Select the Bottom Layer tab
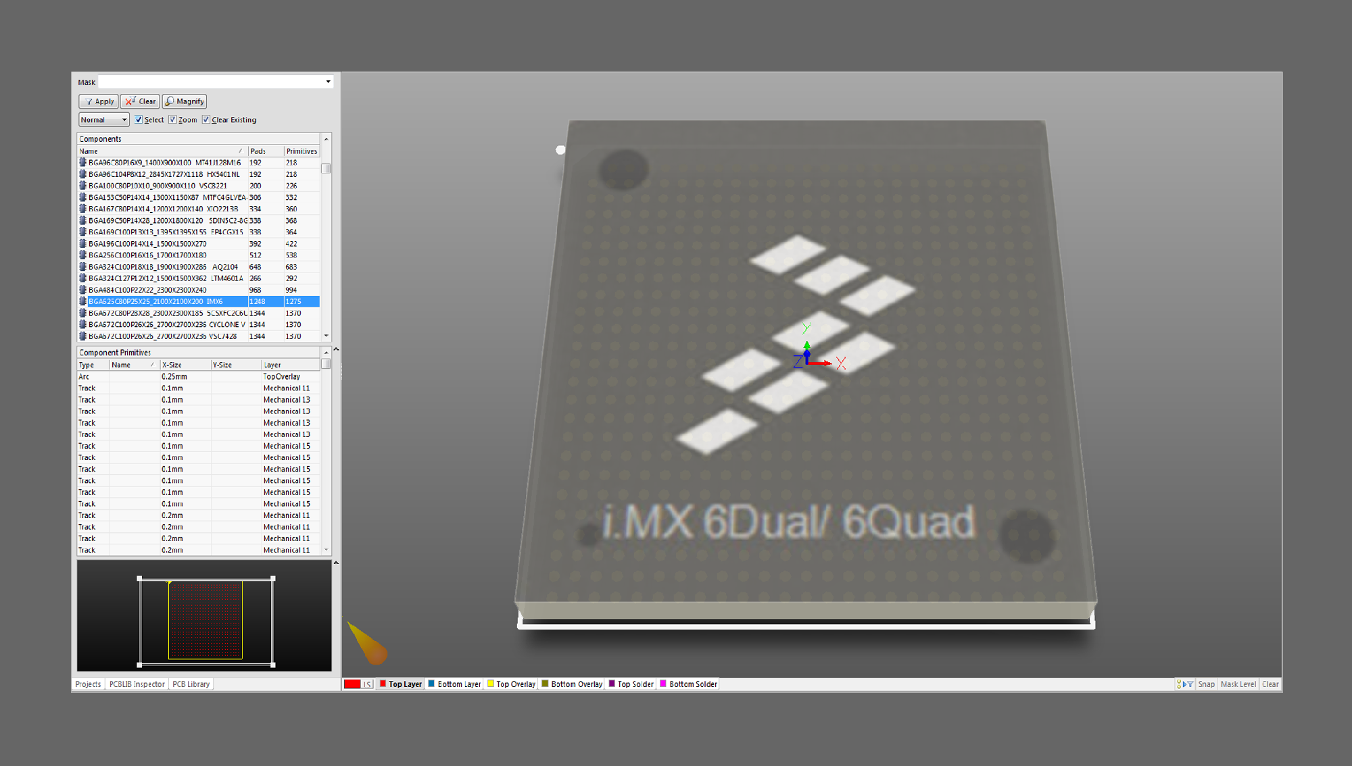 [454, 684]
